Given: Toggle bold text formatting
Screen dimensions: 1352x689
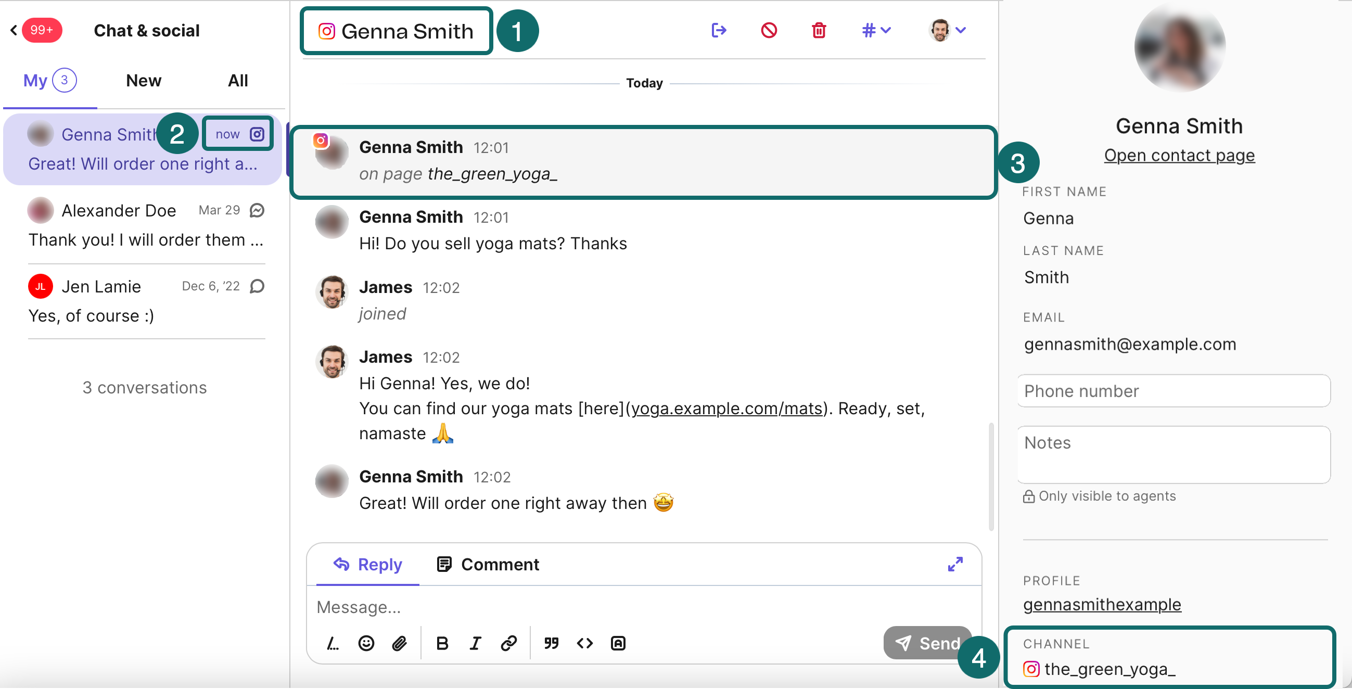Looking at the screenshot, I should pyautogui.click(x=442, y=643).
